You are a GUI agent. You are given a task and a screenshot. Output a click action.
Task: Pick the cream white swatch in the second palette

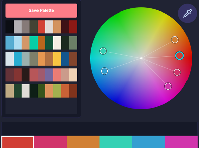(x=57, y=43)
